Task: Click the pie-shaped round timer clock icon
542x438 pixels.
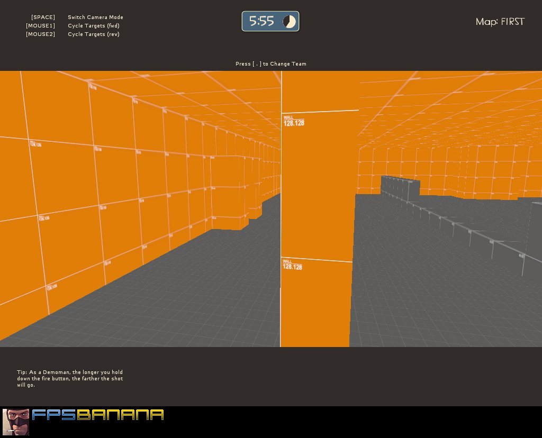Action: point(289,21)
